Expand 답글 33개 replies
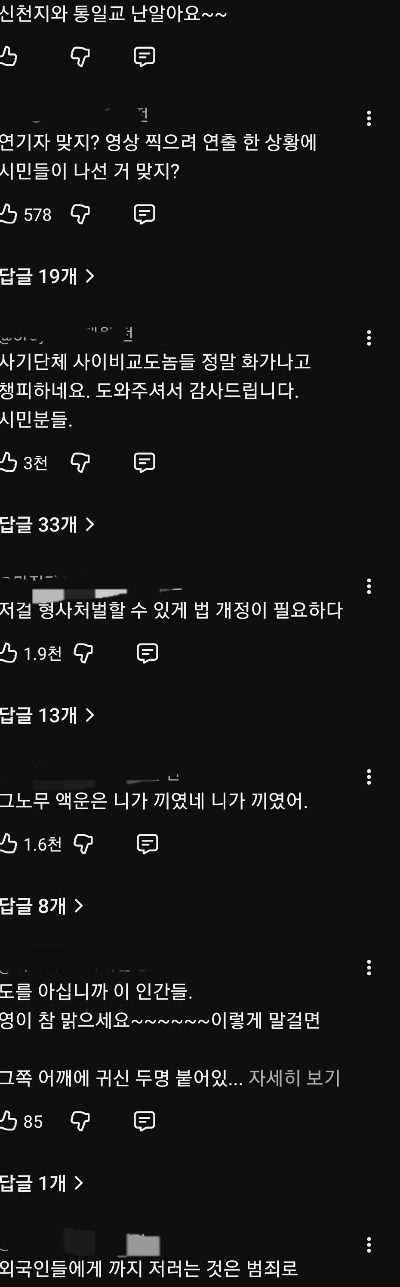 [x=47, y=524]
